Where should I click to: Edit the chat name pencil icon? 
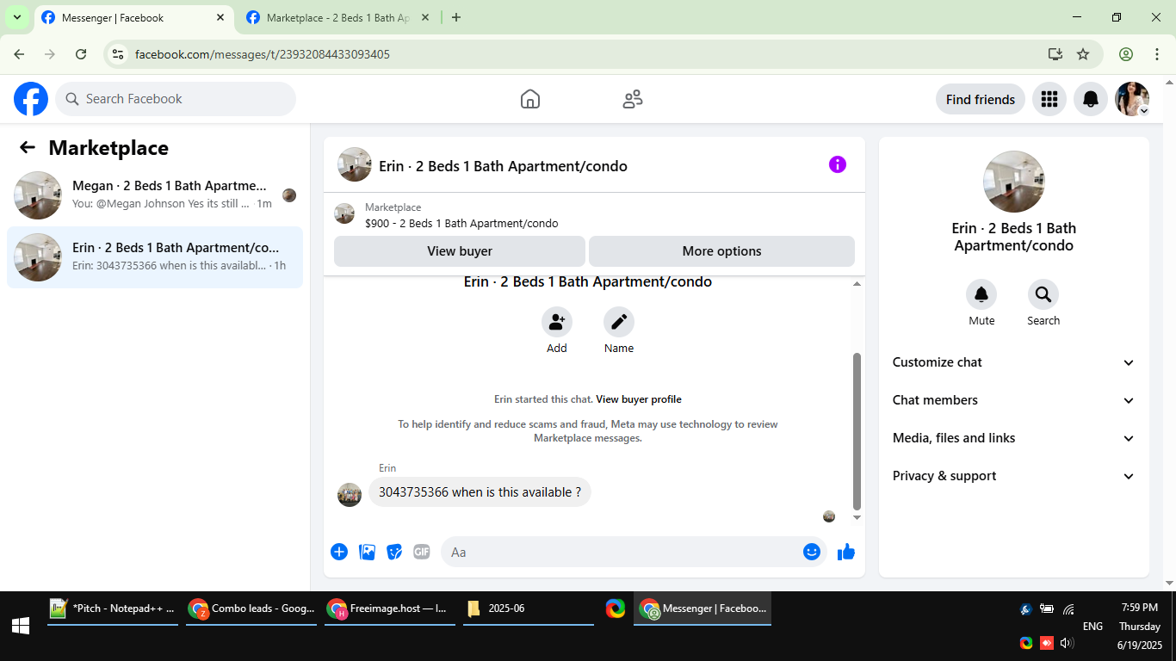tap(619, 322)
